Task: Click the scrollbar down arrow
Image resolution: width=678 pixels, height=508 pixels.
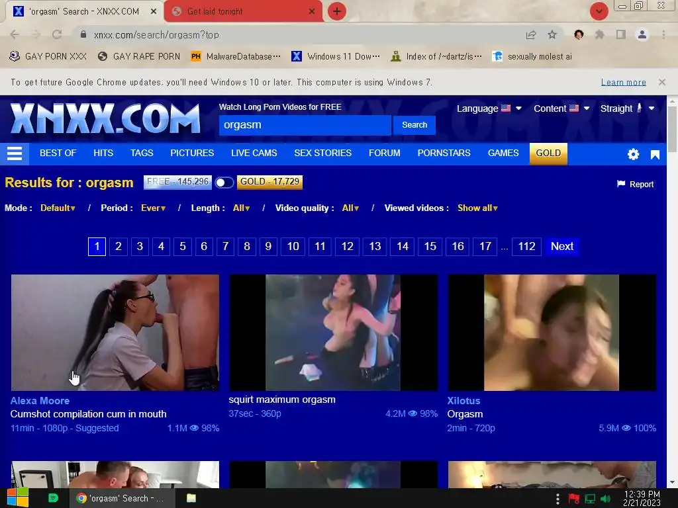Action: (x=672, y=482)
